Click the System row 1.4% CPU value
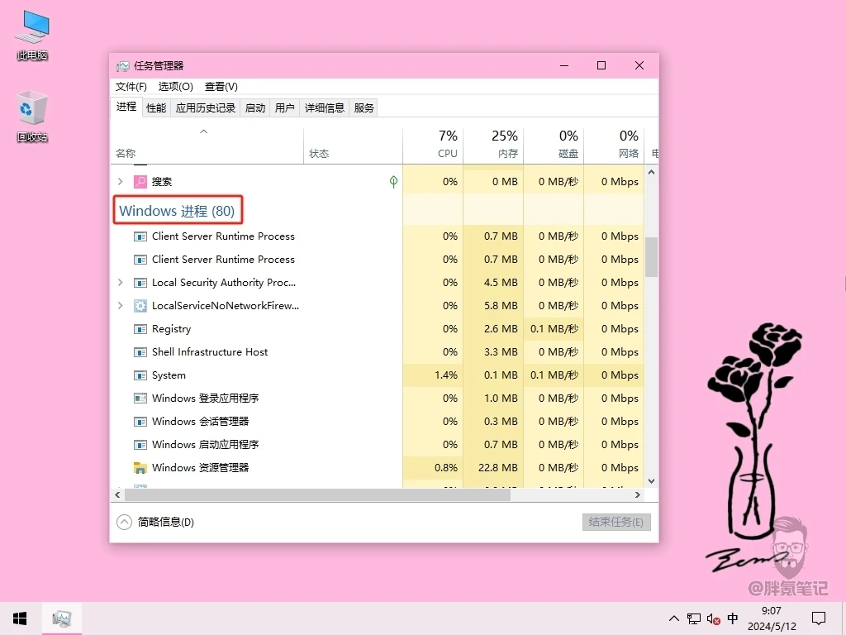Screen dimensions: 846x635 coord(446,375)
